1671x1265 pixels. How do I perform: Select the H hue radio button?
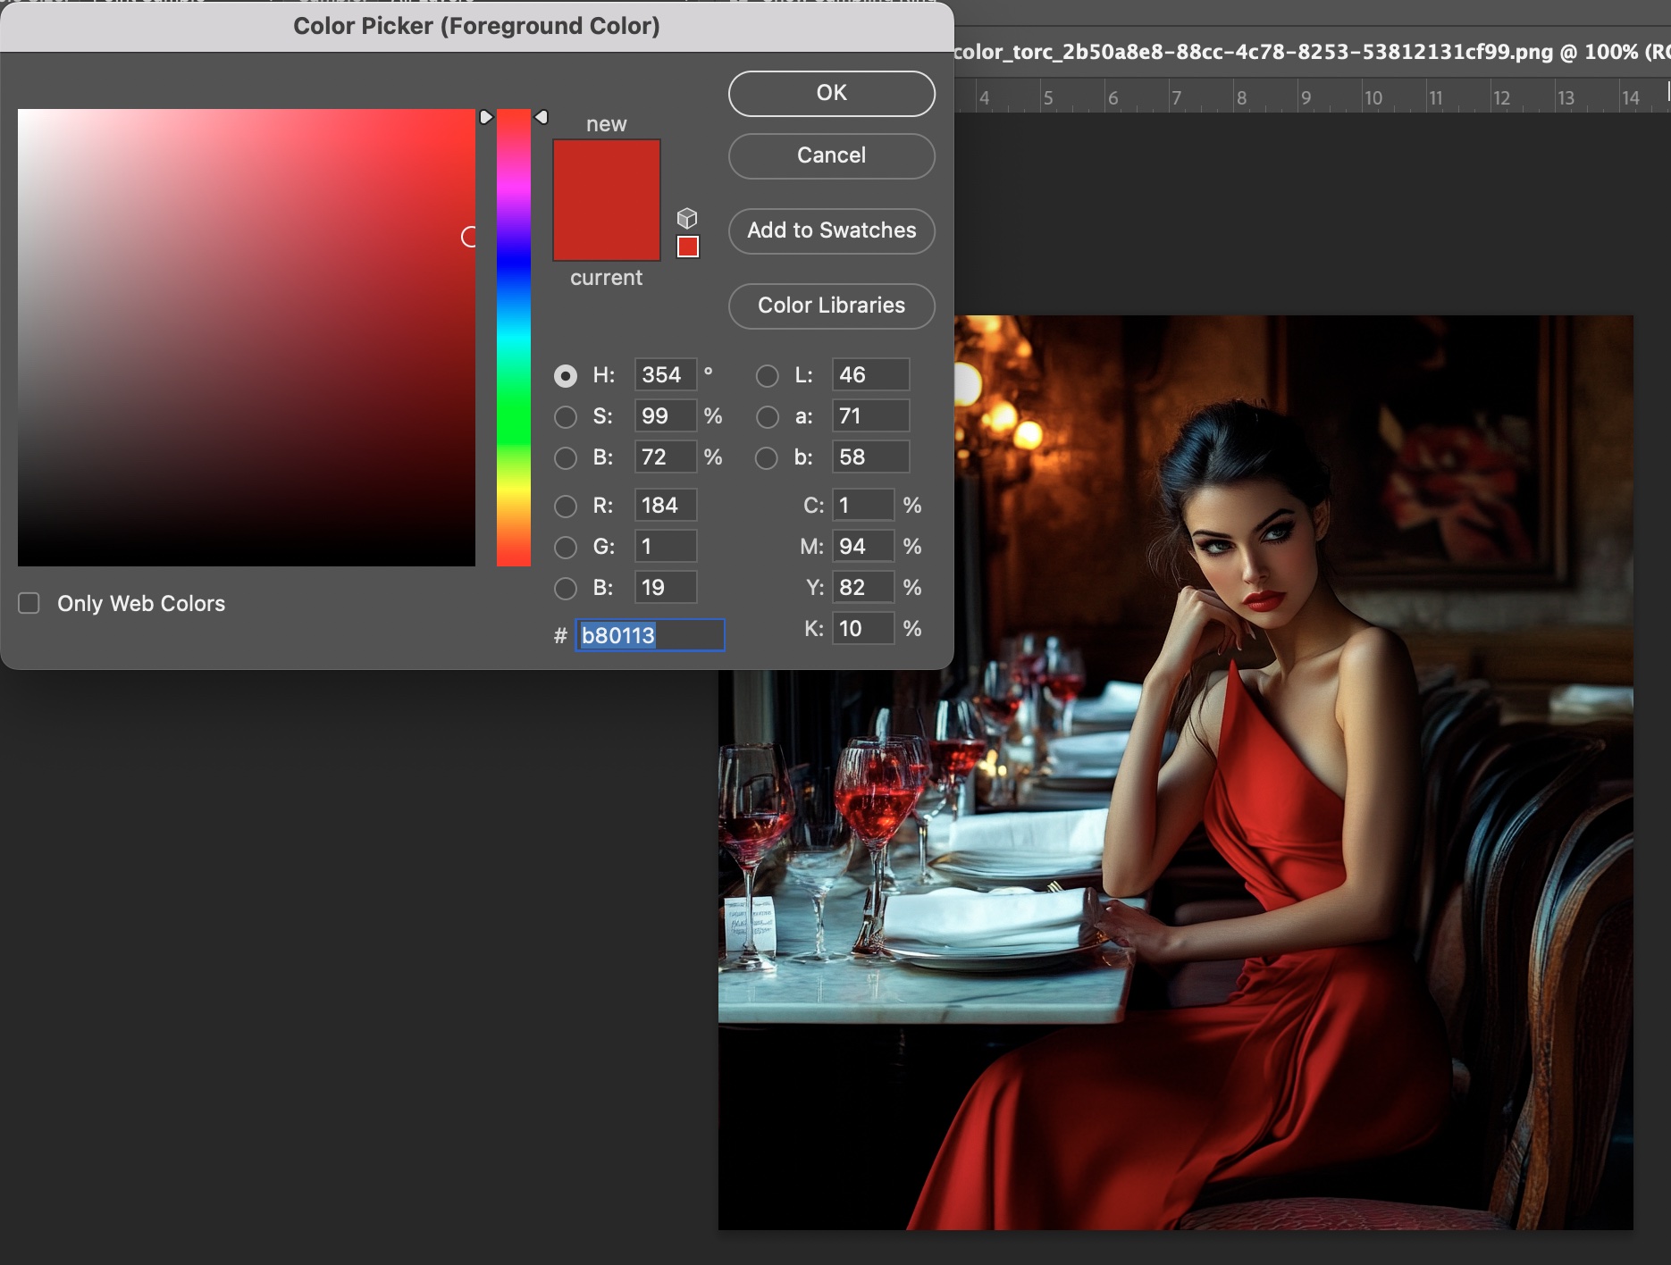(x=565, y=376)
